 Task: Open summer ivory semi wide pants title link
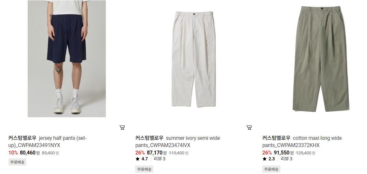pyautogui.click(x=177, y=142)
